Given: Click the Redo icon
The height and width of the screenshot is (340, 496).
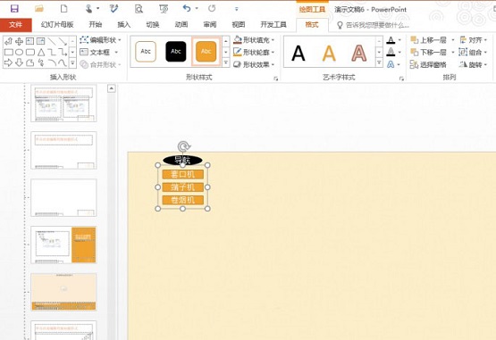Looking at the screenshot, I should click(x=212, y=8).
